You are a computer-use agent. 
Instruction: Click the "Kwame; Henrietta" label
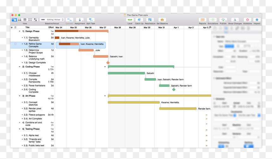click(x=170, y=102)
